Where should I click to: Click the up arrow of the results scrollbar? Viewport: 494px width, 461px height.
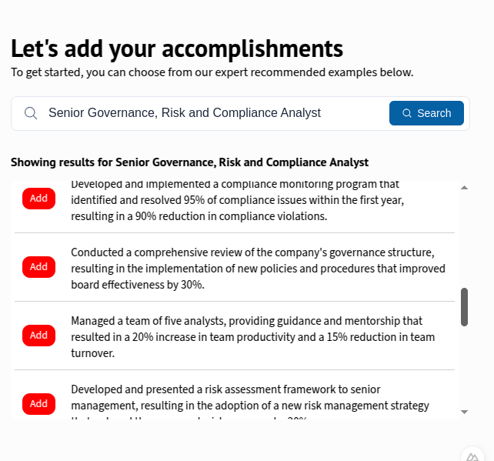(464, 188)
